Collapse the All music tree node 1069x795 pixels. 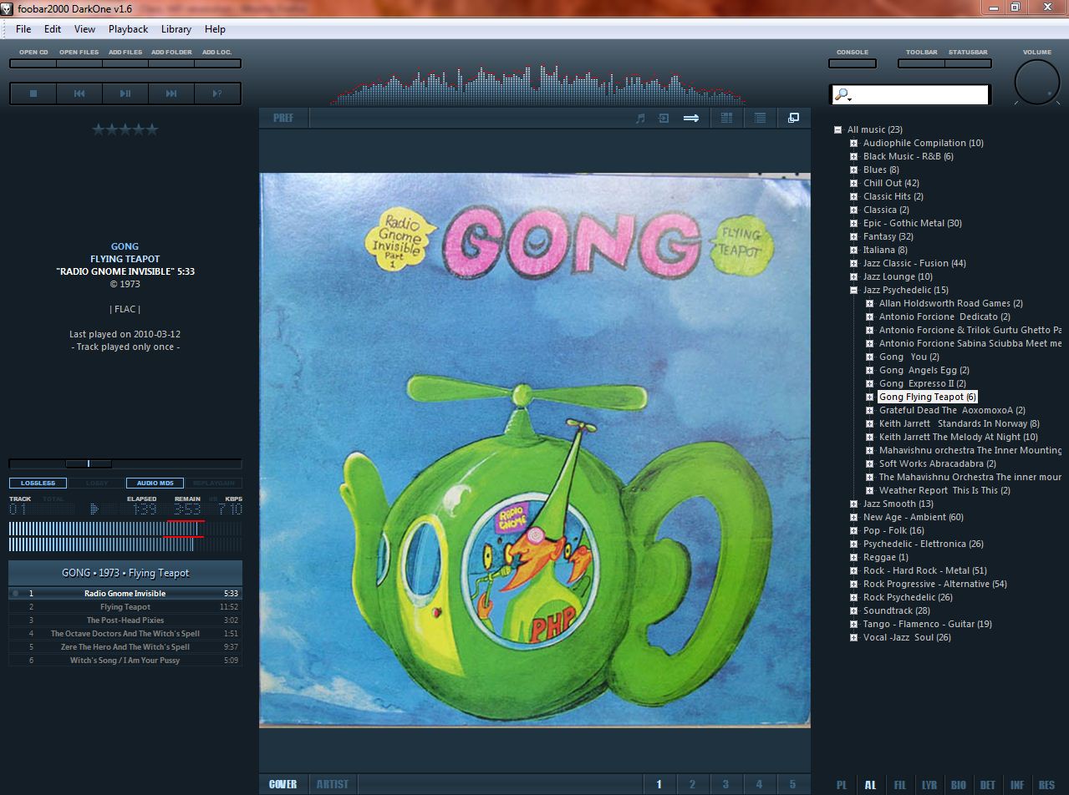[837, 129]
